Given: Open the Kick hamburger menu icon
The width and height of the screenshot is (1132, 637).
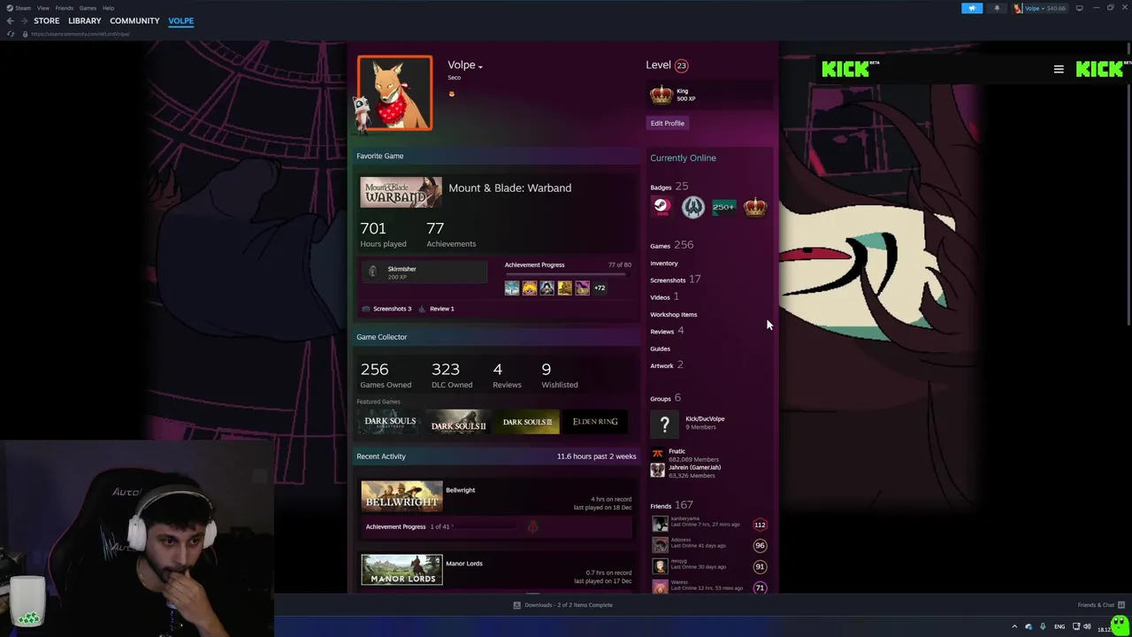Looking at the screenshot, I should point(1059,69).
